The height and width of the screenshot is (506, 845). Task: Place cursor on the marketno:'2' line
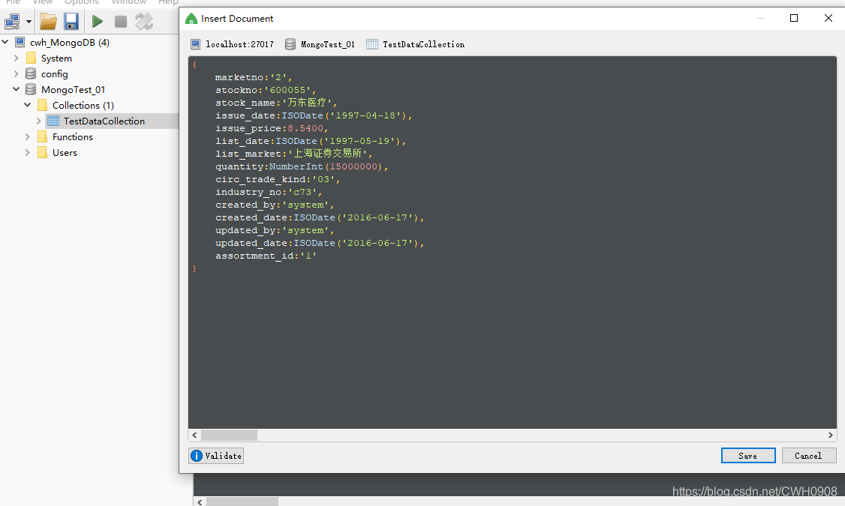tap(254, 77)
